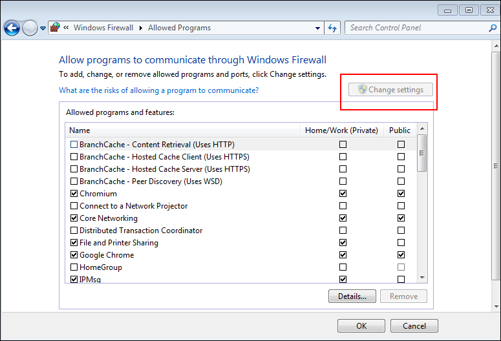This screenshot has height=341, width=501.
Task: Open the recent pages dropdown arrow
Action: tap(43, 28)
